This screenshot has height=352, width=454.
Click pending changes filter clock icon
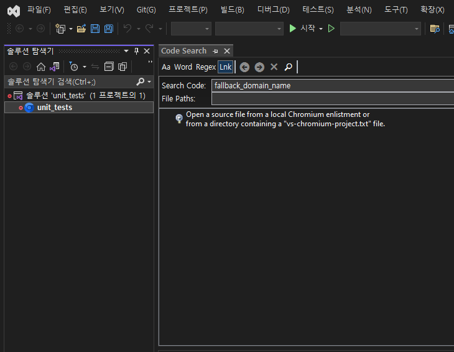coord(73,67)
